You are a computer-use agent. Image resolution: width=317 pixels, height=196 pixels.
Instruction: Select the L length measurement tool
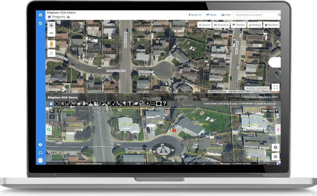[91, 104]
